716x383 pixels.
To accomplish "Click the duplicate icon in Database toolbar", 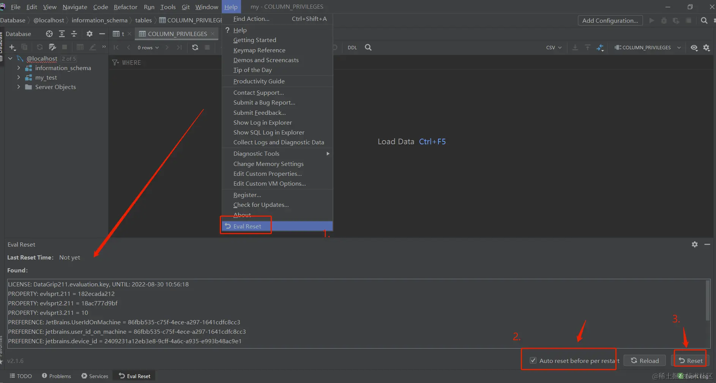I will click(24, 47).
